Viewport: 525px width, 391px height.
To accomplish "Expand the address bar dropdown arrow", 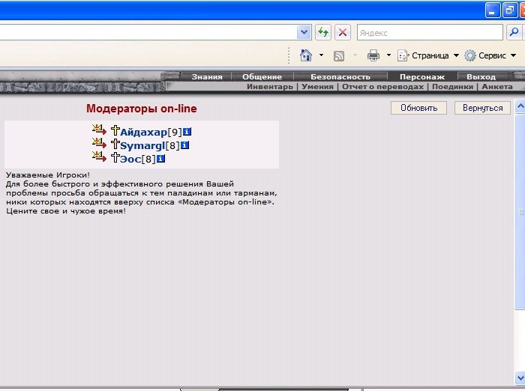I will pos(304,32).
